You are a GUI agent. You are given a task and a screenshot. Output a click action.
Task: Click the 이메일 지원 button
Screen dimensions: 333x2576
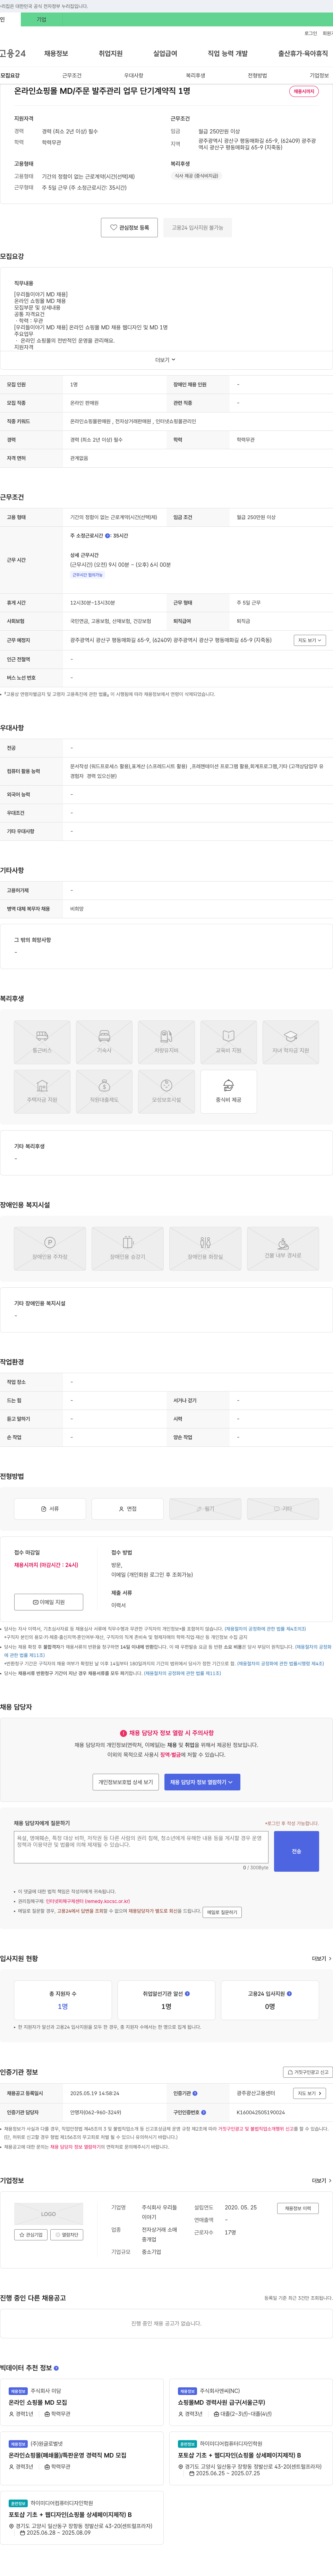point(49,1602)
